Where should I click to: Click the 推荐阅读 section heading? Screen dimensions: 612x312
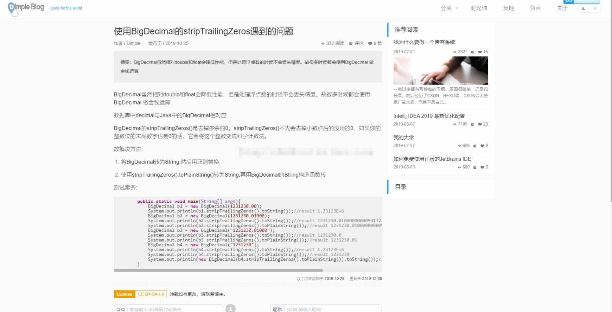(x=406, y=30)
